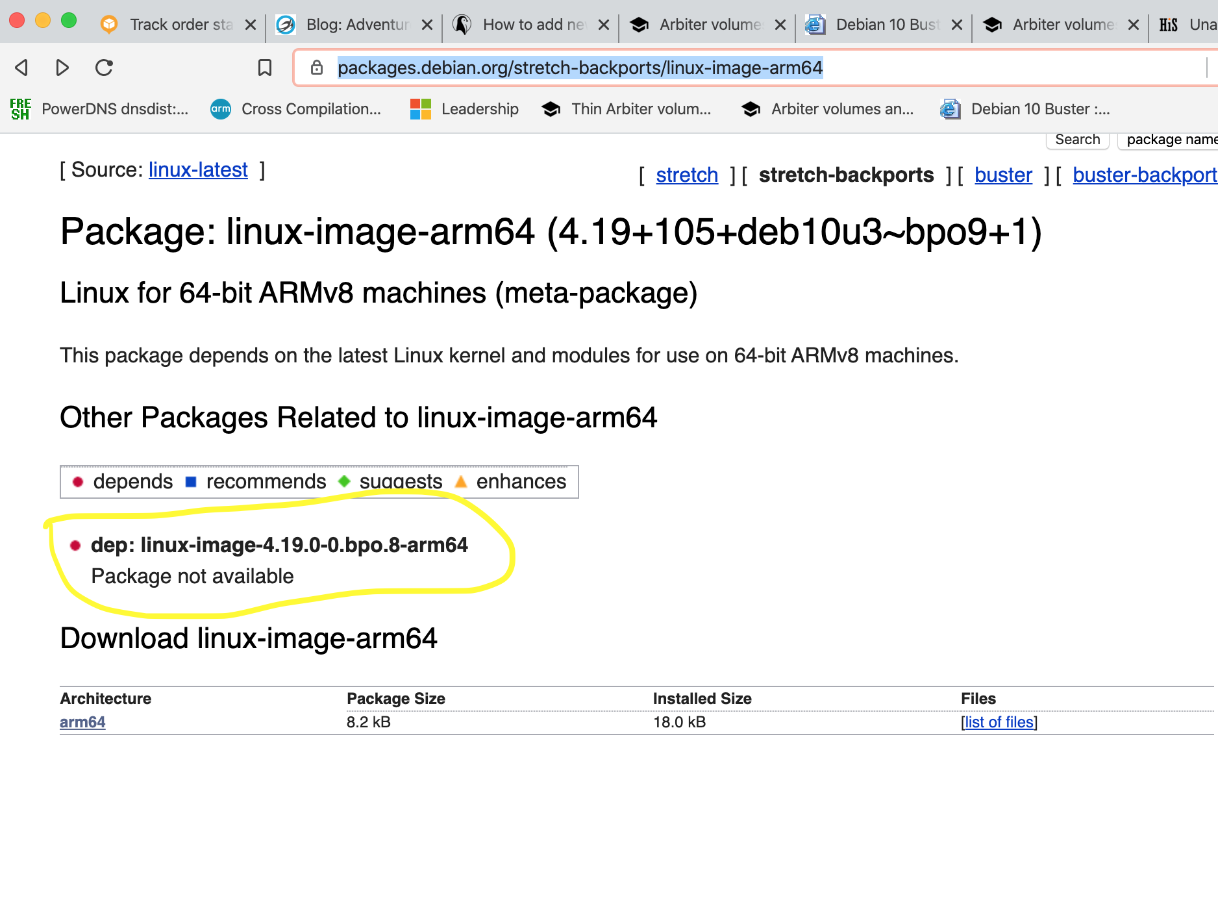Image resolution: width=1218 pixels, height=904 pixels.
Task: Close the Blog: Adventur tab
Action: [x=427, y=25]
